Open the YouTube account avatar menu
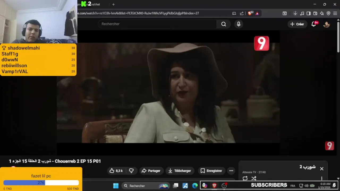Image resolution: width=340 pixels, height=191 pixels. click(x=326, y=24)
